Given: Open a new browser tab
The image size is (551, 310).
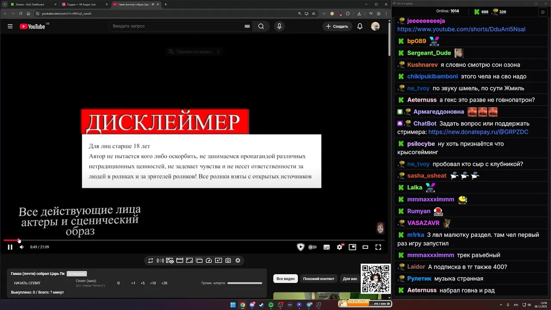Looking at the screenshot, I should click(x=166, y=4).
